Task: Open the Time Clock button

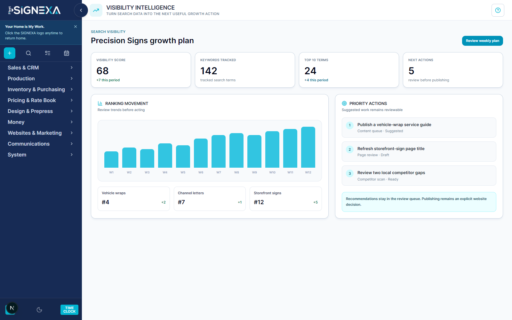Action: pyautogui.click(x=69, y=310)
